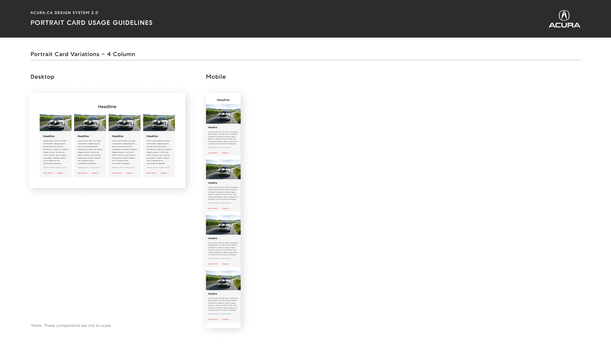This screenshot has height=344, width=611.
Task: Select bold Headline in second desktop card
Action: tap(83, 136)
